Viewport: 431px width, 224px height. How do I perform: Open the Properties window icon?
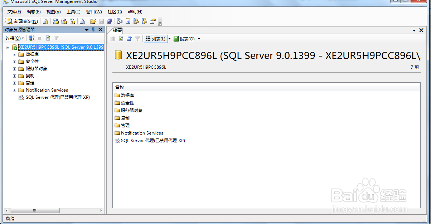coord(153,21)
